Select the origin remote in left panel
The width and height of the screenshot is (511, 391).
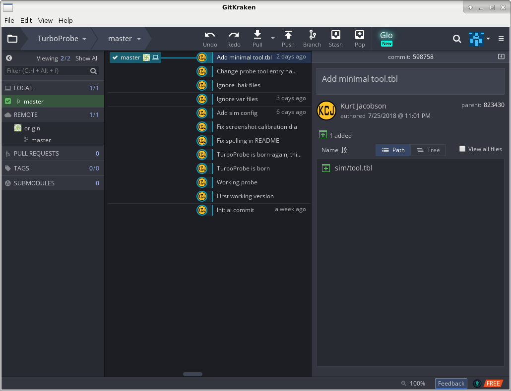point(32,128)
